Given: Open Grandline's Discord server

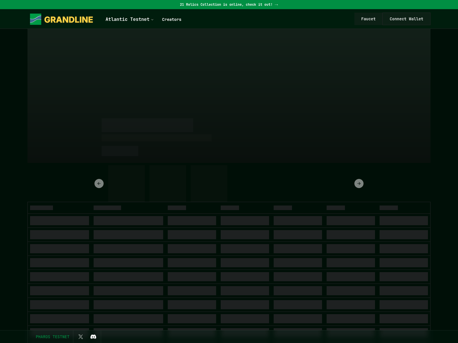Looking at the screenshot, I should click(x=94, y=336).
